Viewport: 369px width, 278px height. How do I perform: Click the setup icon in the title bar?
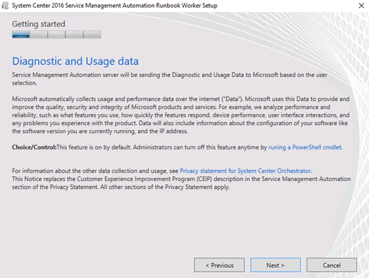click(x=5, y=6)
